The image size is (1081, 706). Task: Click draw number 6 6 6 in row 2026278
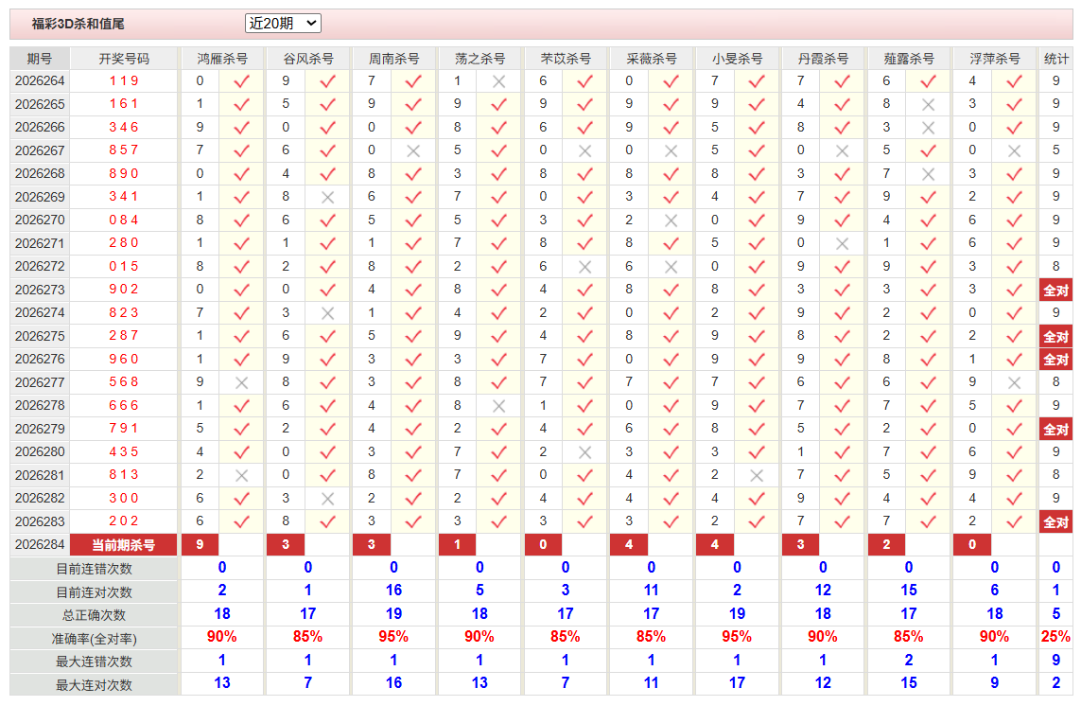[x=124, y=405]
